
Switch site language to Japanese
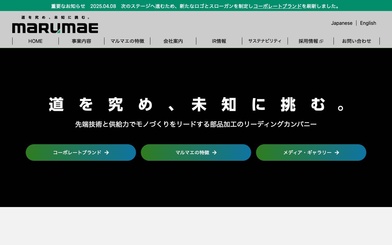[x=342, y=23]
